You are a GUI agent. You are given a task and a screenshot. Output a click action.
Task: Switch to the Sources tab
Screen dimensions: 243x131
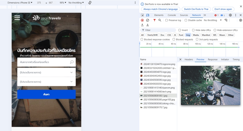click(184, 15)
